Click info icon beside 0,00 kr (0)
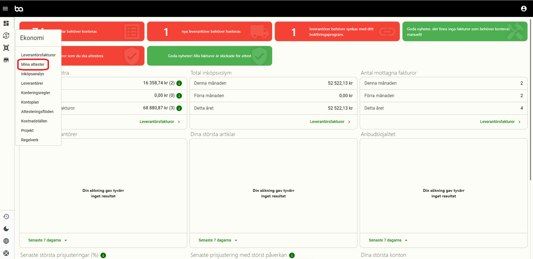This screenshot has height=259, width=533. click(179, 96)
